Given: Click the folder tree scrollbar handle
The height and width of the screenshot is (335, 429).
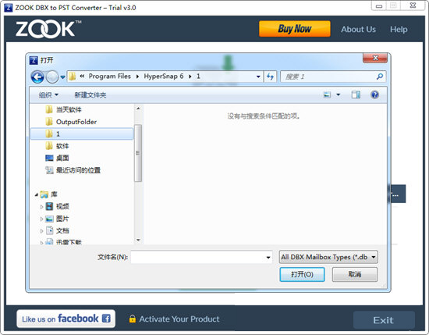Looking at the screenshot, I should (x=138, y=153).
